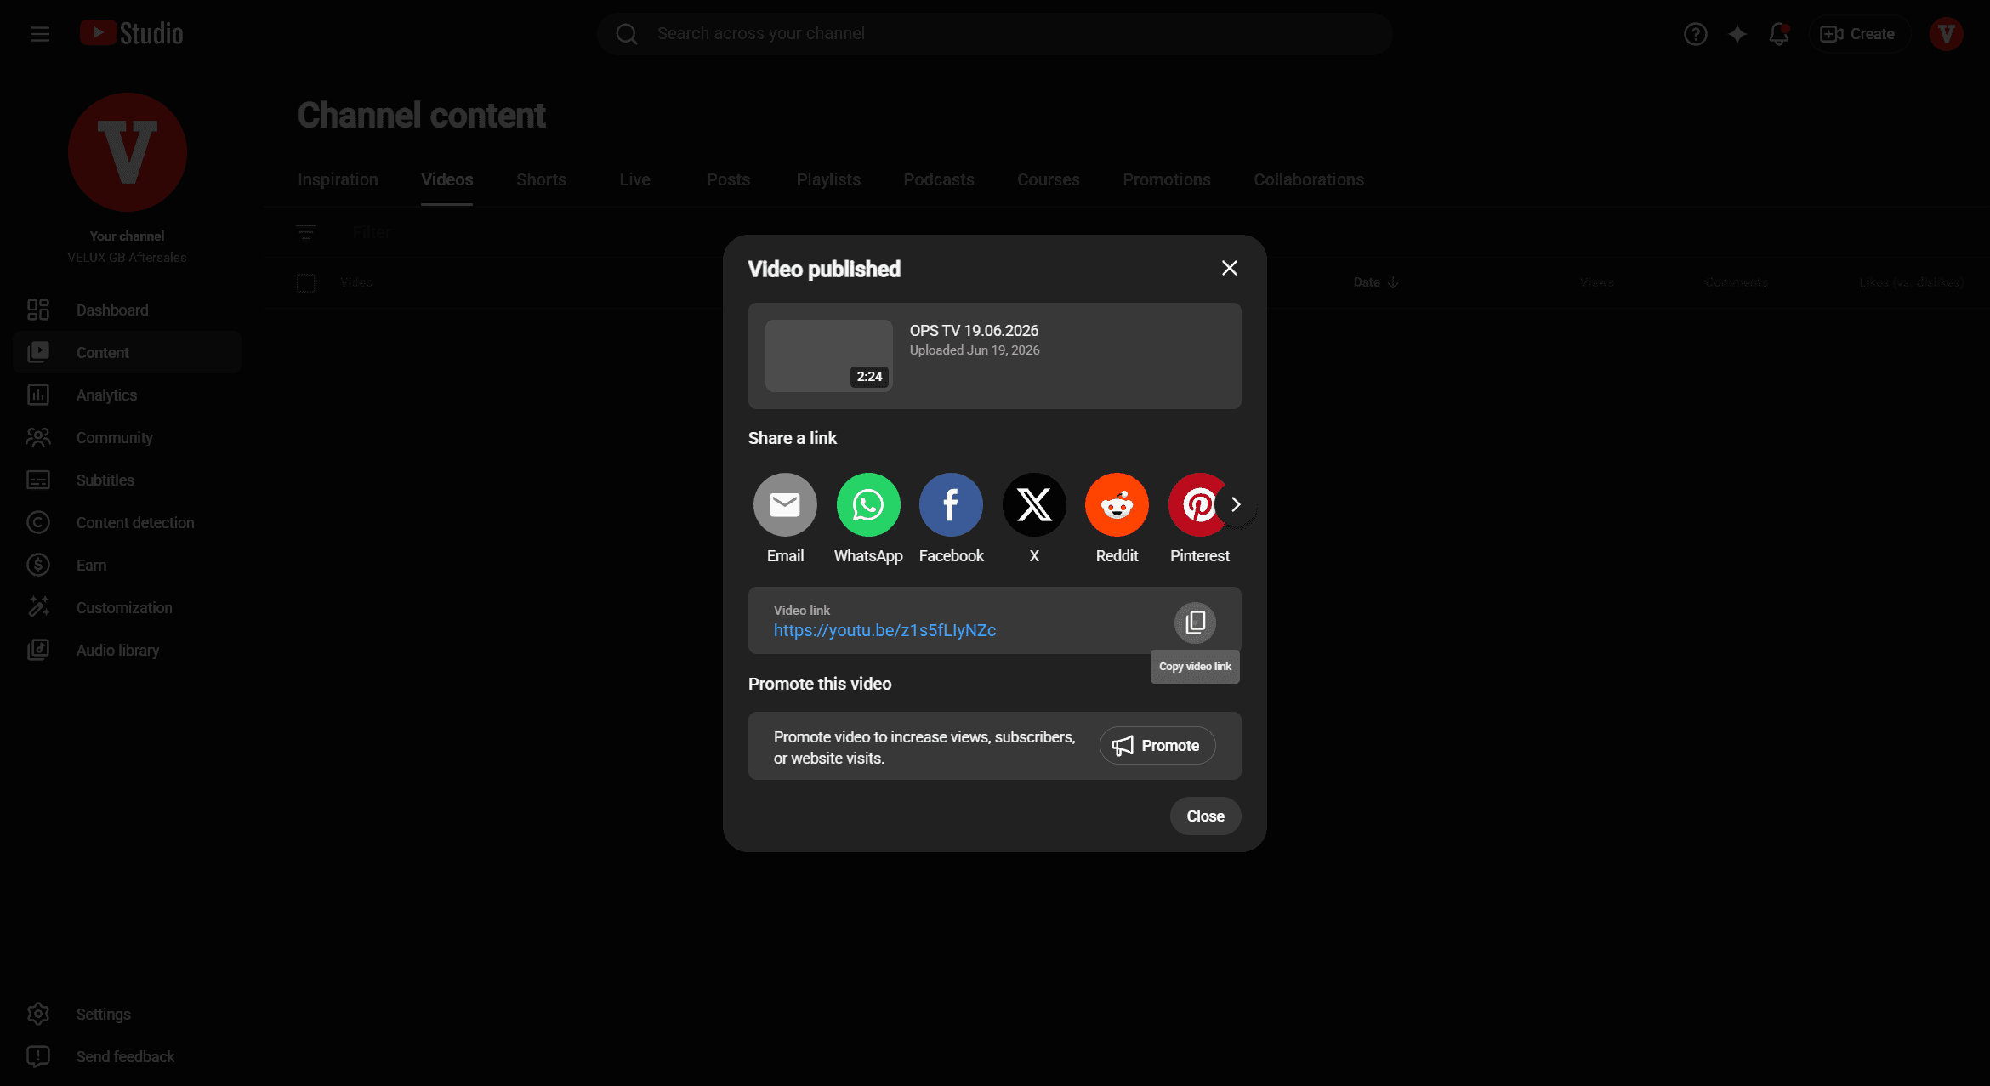Open Subtitles in the sidebar
Viewport: 1990px width, 1086px height.
pyautogui.click(x=127, y=480)
